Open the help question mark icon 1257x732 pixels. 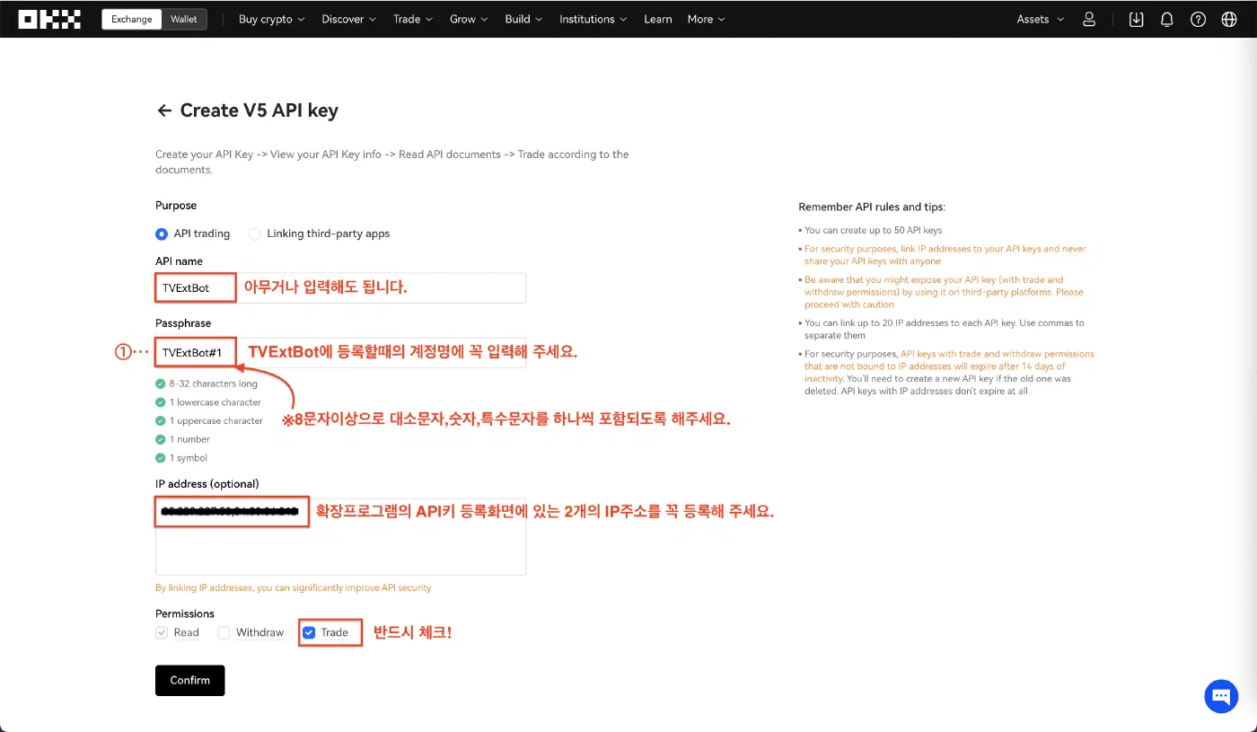pos(1198,19)
